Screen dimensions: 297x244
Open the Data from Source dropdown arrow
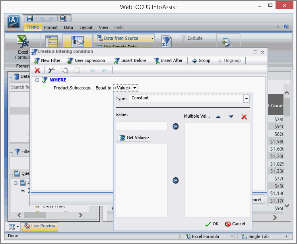point(152,38)
